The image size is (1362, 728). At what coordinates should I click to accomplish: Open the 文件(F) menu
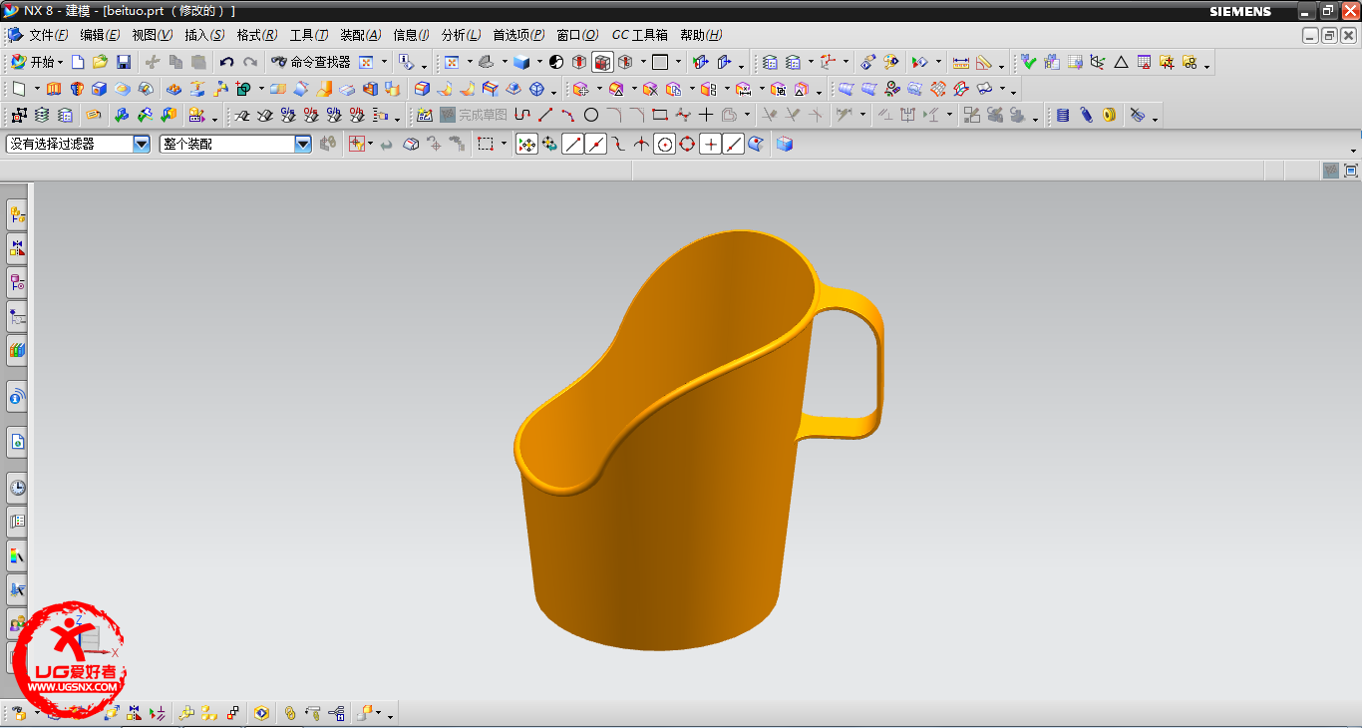(x=48, y=35)
